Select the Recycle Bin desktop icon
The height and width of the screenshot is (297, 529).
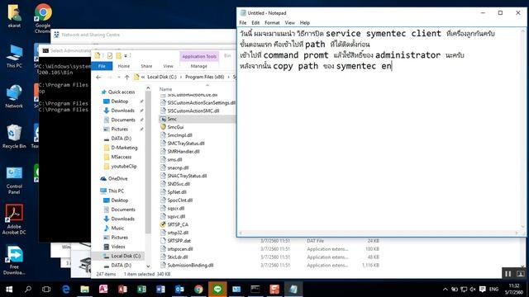pos(13,136)
